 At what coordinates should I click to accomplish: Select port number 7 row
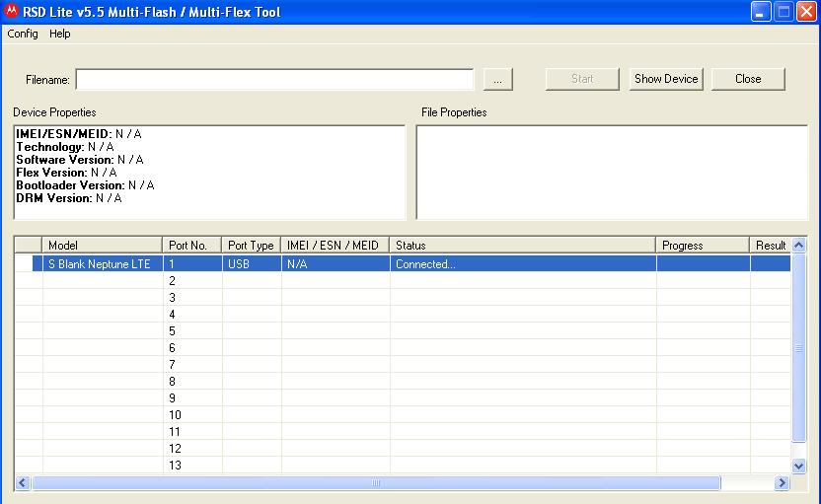click(x=403, y=364)
